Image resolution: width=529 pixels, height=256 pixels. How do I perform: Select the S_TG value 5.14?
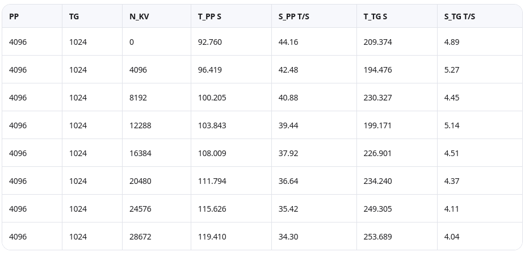452,125
